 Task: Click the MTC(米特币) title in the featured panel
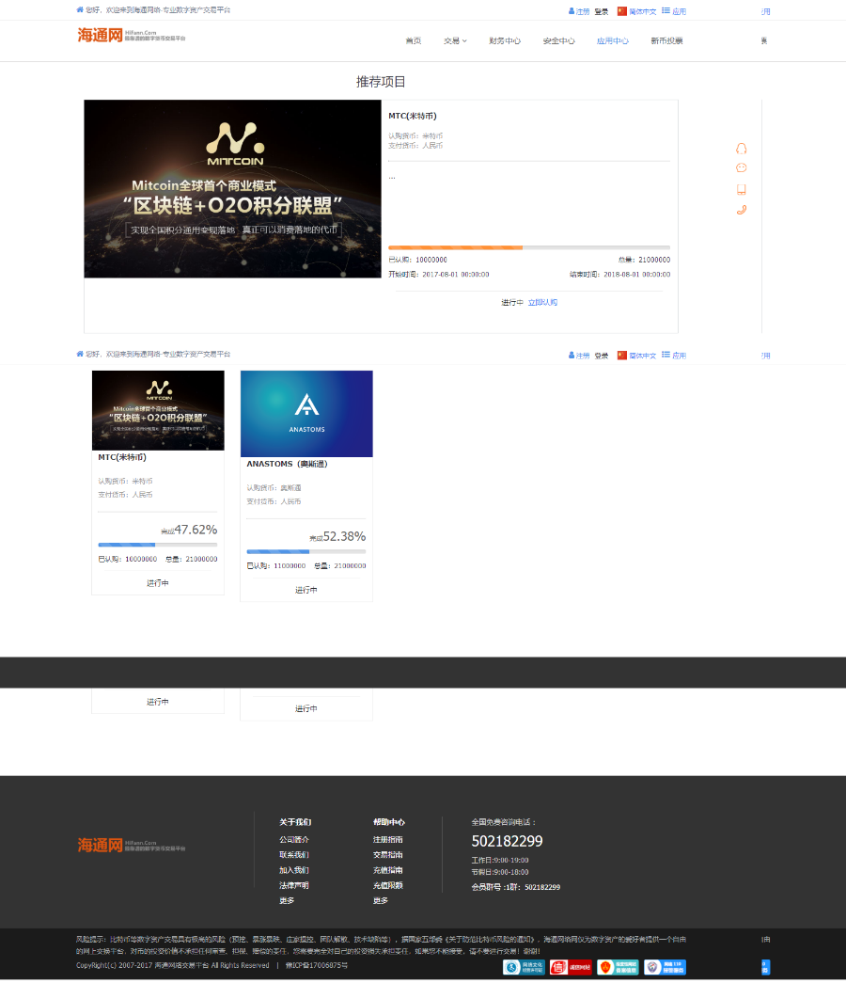point(413,116)
